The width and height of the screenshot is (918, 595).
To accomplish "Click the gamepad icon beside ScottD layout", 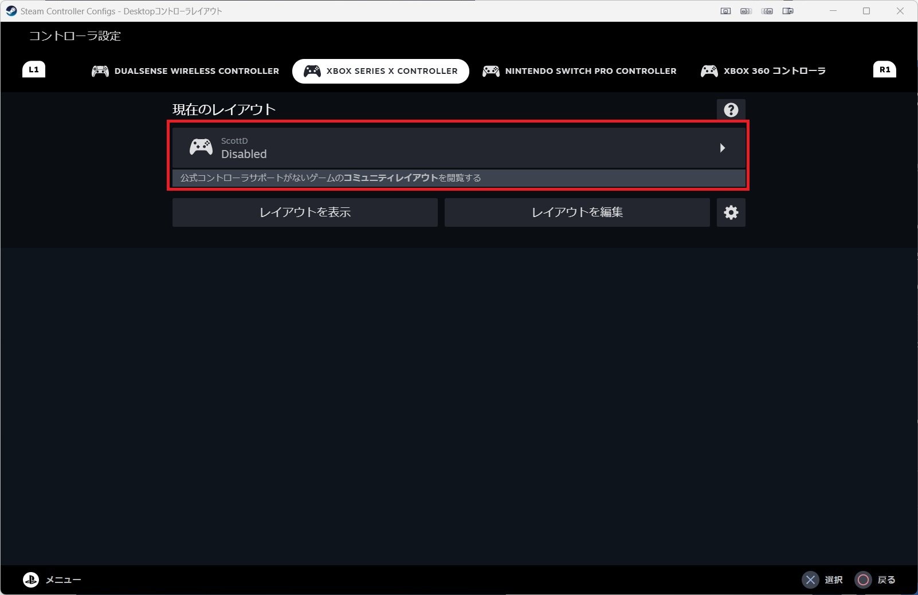I will point(201,148).
